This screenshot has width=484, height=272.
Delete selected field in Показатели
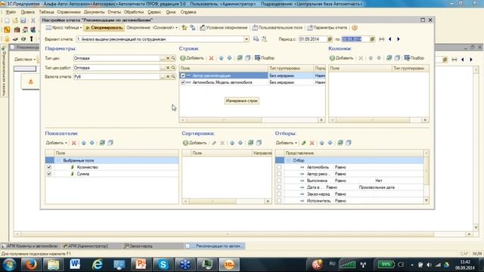pos(74,143)
